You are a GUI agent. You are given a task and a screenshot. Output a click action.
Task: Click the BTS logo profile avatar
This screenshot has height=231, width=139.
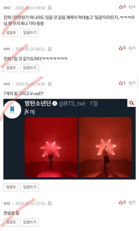[x=12, y=110]
